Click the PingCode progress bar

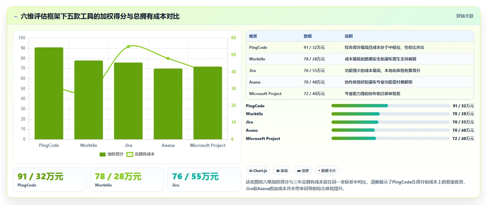pos(391,106)
